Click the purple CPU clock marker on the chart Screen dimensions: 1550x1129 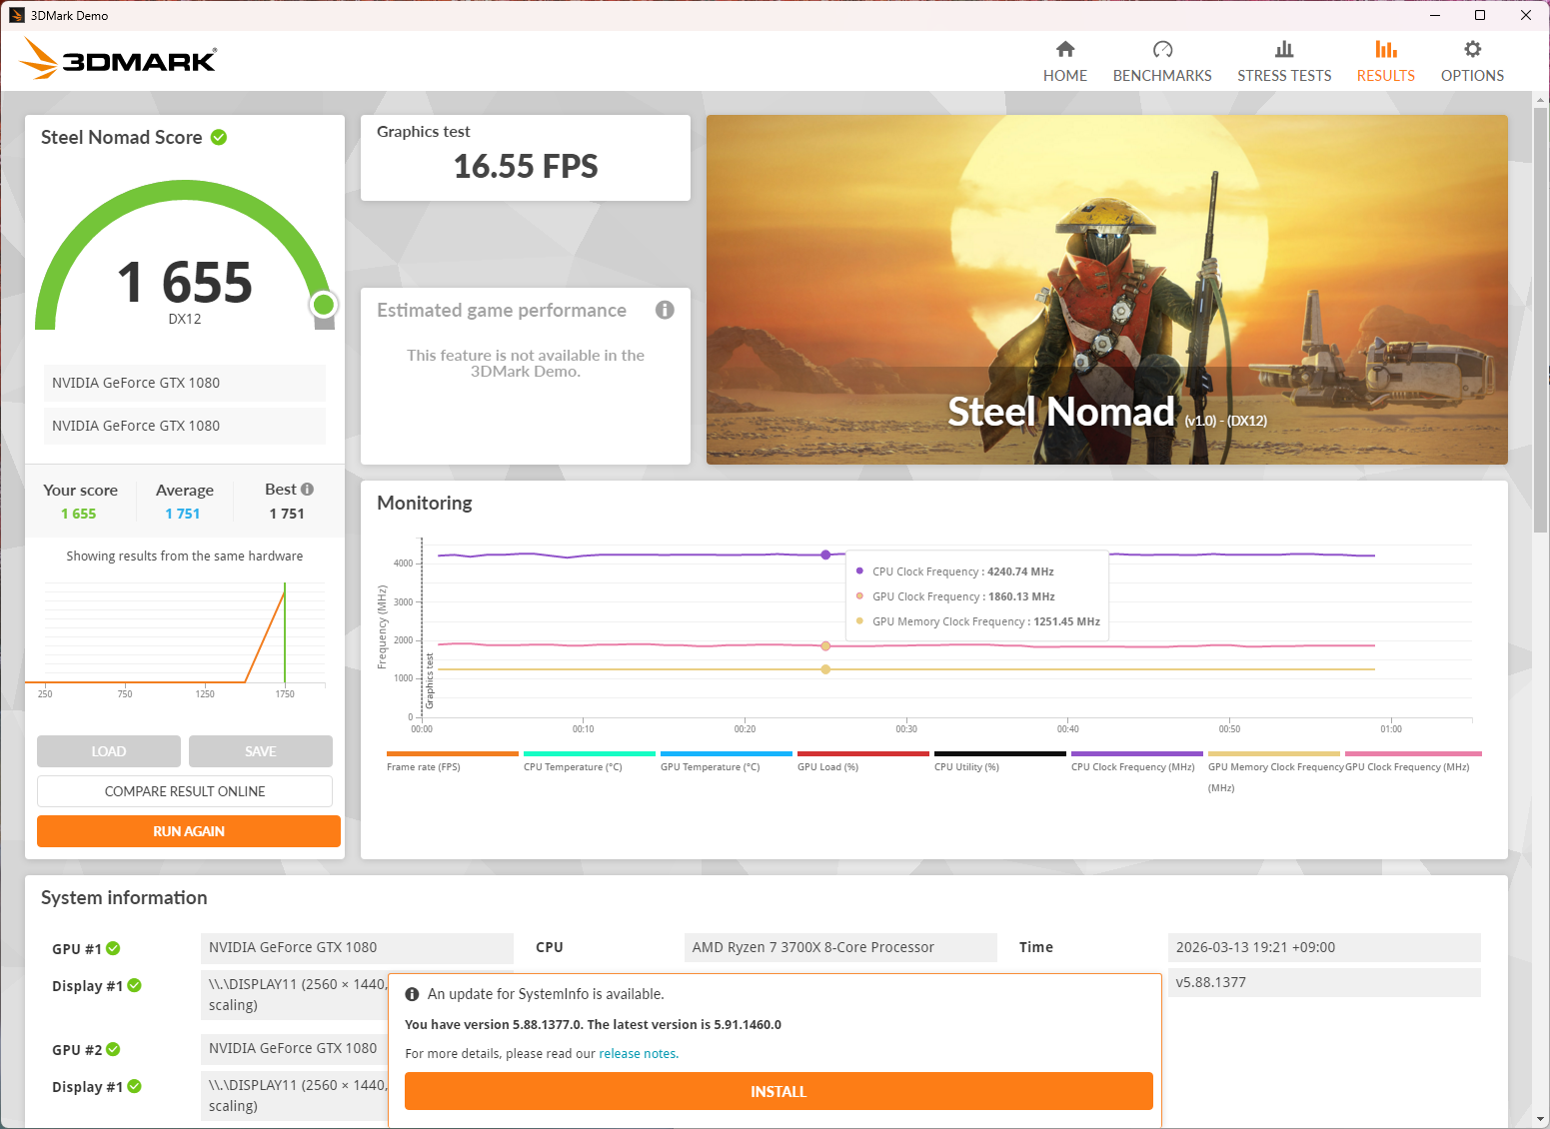pos(825,555)
